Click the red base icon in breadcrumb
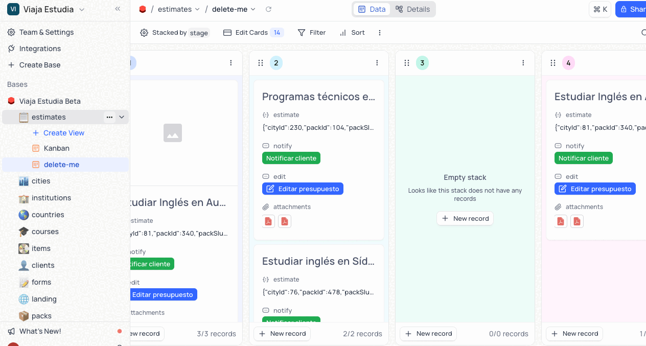 [x=143, y=9]
